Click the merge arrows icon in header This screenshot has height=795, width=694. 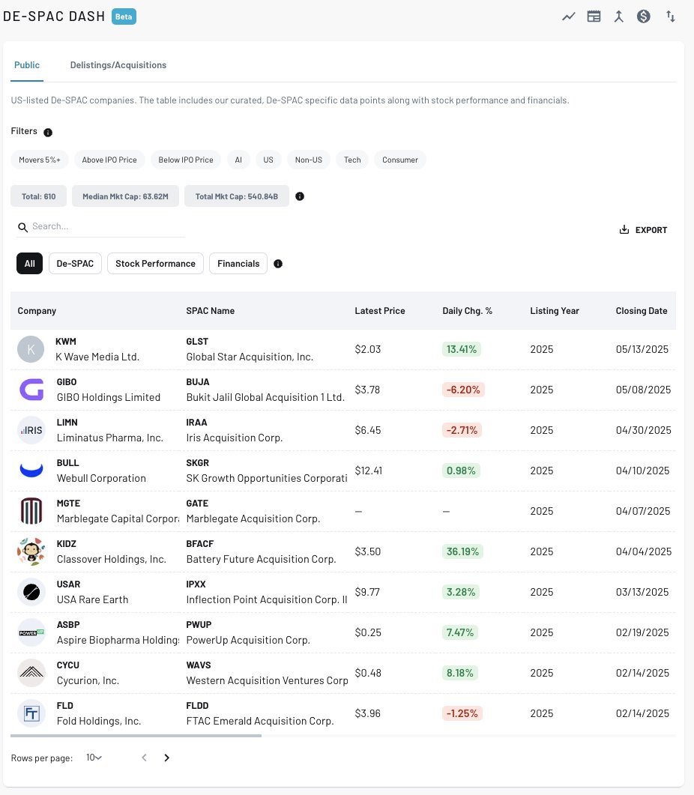618,16
